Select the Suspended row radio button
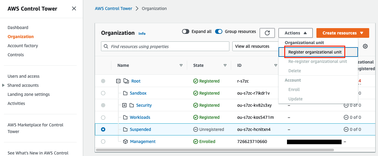 point(103,129)
